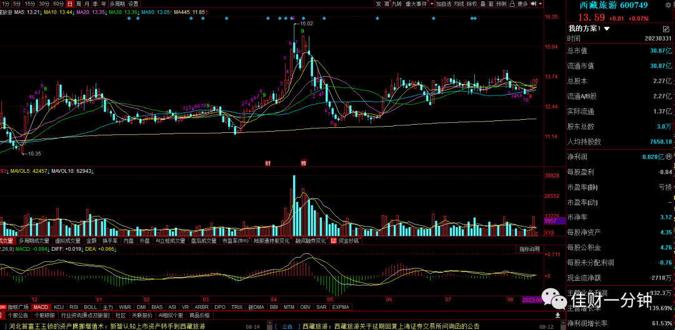Toggle 除权 price adjustment
675x330 pixels.
click(x=472, y=4)
